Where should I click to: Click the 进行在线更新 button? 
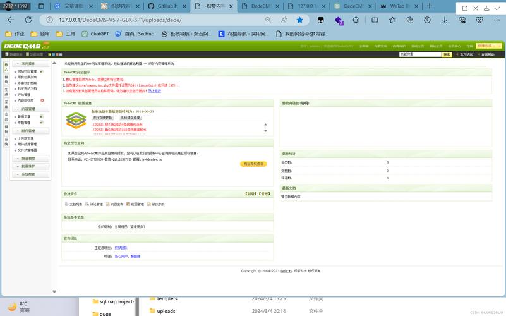click(x=102, y=118)
